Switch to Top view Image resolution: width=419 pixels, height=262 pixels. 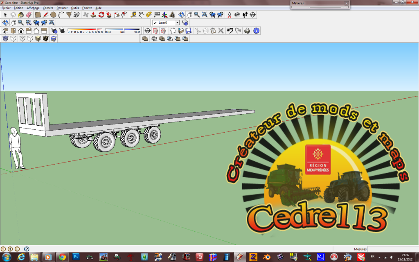point(13,31)
